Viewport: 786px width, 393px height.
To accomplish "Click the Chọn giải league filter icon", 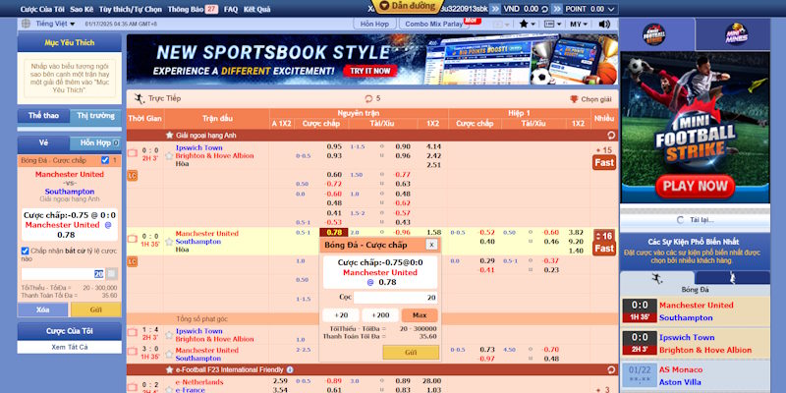I will pos(574,99).
